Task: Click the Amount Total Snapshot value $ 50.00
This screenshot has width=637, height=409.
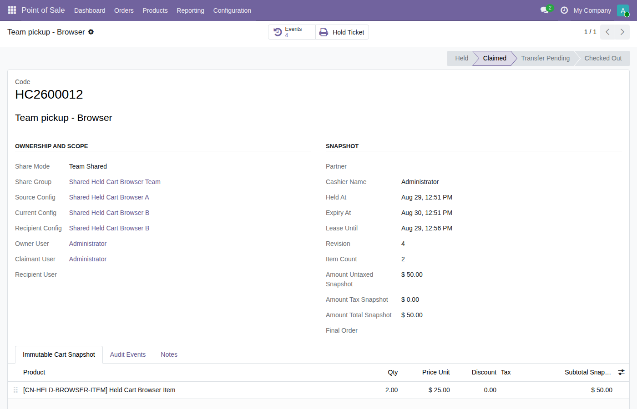Action: click(412, 315)
